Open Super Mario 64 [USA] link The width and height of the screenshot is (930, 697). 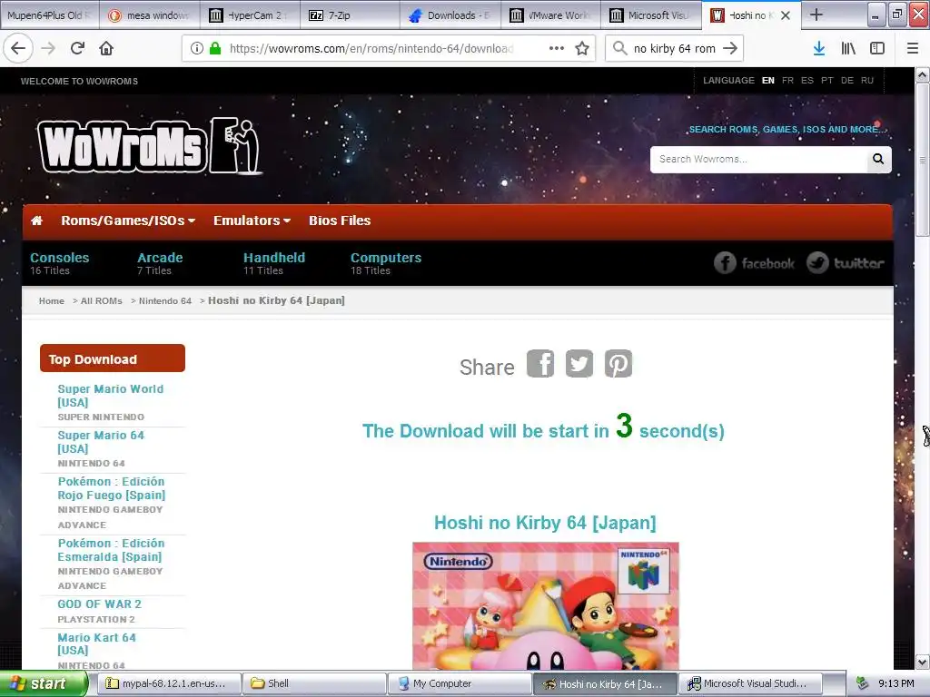tap(101, 442)
